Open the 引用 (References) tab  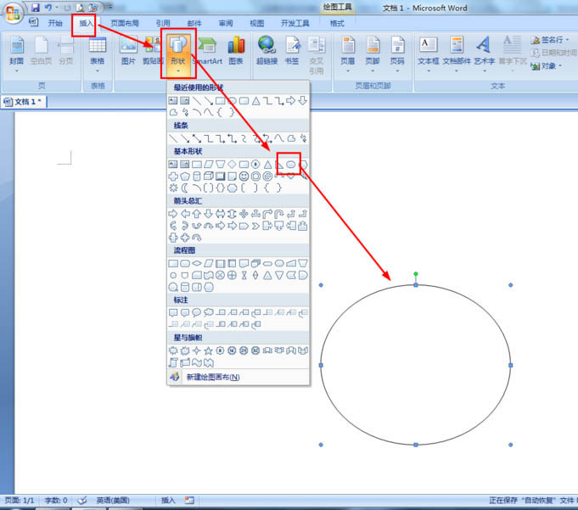pos(163,23)
